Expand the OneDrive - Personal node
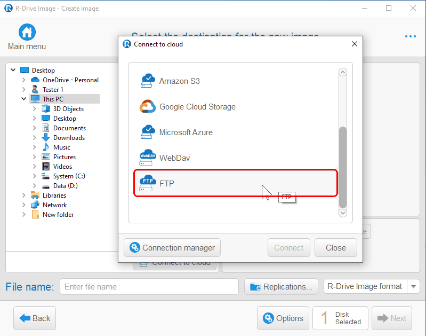Image resolution: width=426 pixels, height=336 pixels. [x=23, y=80]
